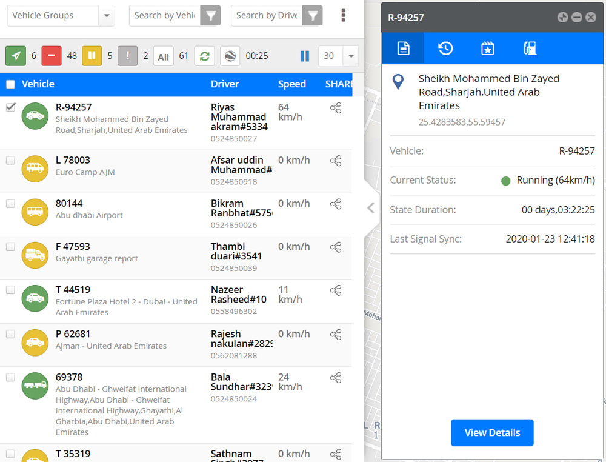Click the Search by Driver input field

[x=267, y=16]
